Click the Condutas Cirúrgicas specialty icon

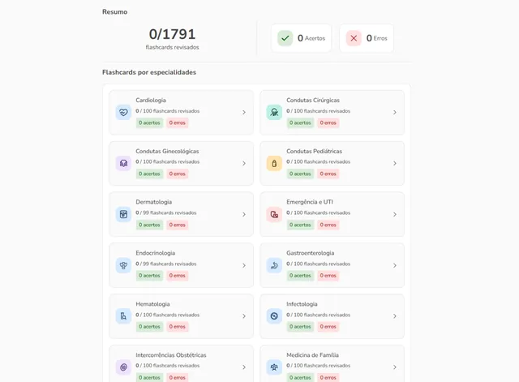pyautogui.click(x=274, y=112)
